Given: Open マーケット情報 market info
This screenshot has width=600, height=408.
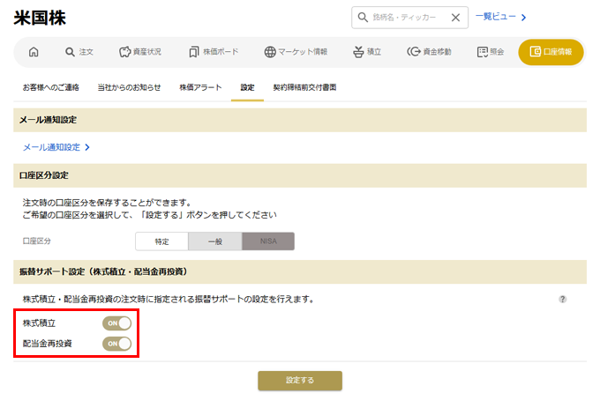Looking at the screenshot, I should click(x=296, y=52).
